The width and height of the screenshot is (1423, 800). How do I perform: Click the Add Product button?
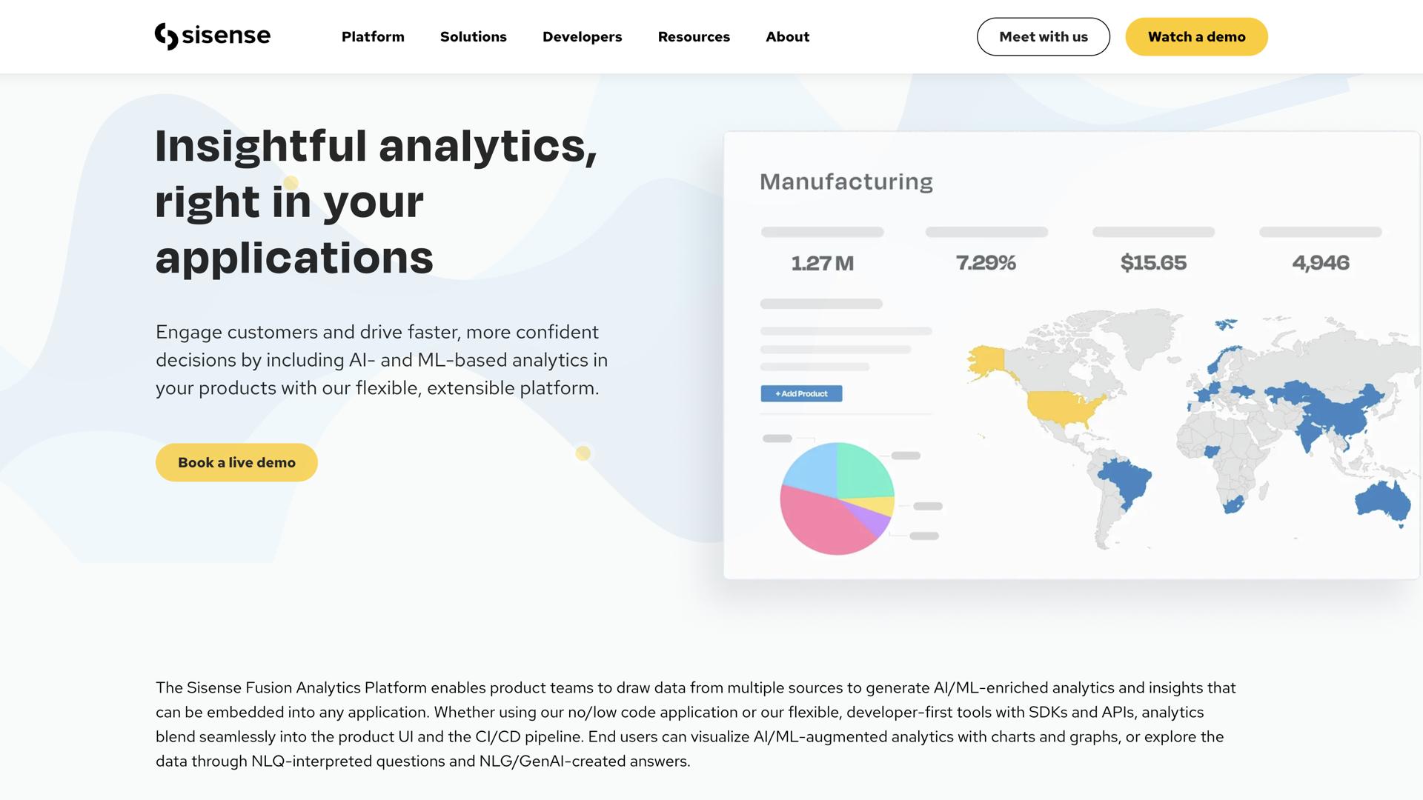[801, 393]
